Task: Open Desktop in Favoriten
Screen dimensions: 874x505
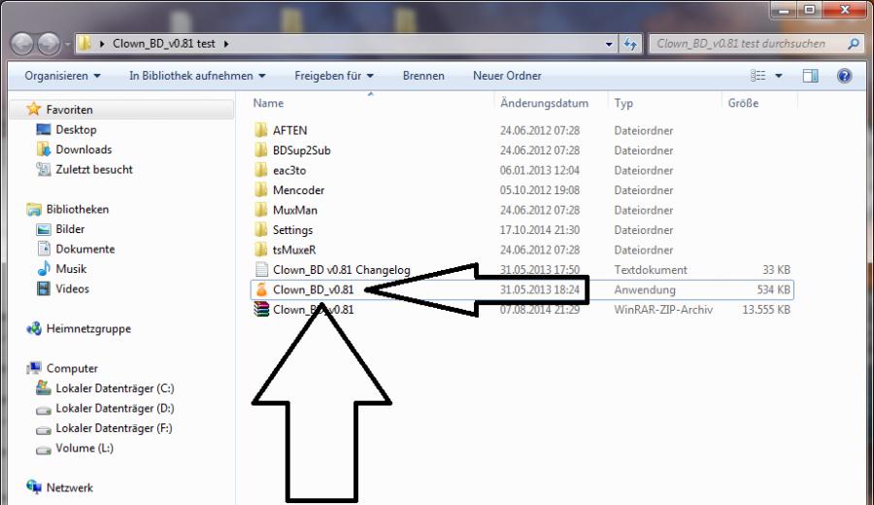Action: 76,130
